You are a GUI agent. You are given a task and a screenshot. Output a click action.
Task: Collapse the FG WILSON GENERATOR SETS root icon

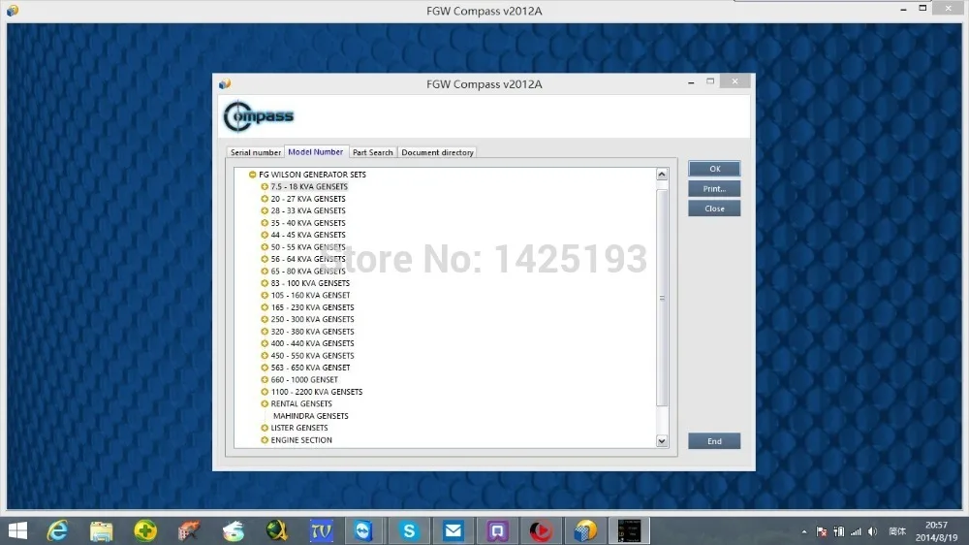pos(252,175)
